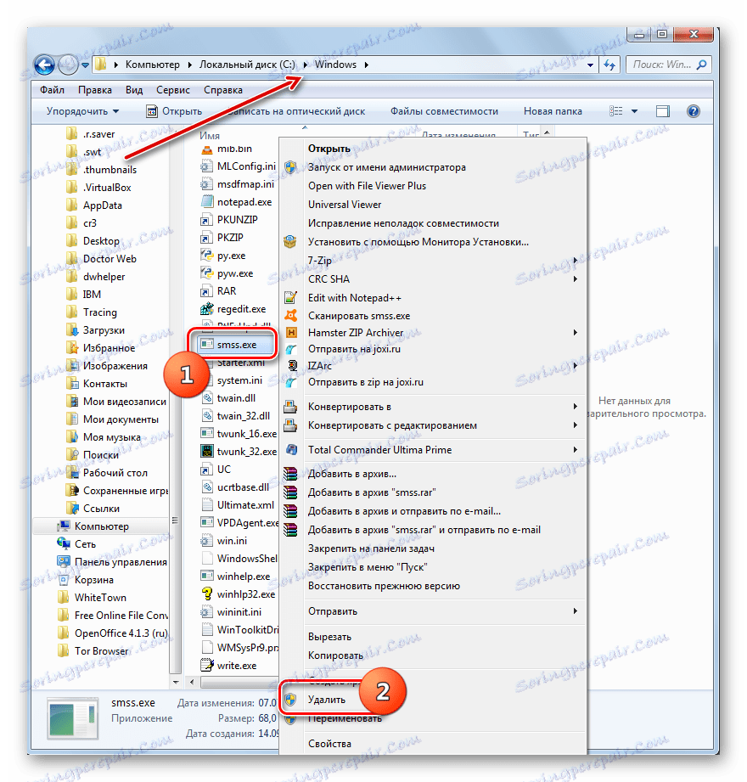The height and width of the screenshot is (782, 747).
Task: Select the Tor Browser folder in tree
Action: pos(101,651)
